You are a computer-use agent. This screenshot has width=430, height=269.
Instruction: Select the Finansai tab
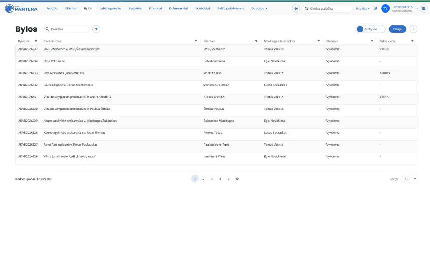pos(155,8)
